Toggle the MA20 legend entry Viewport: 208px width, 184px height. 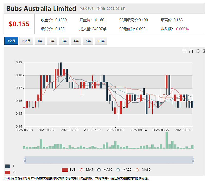[123, 170]
